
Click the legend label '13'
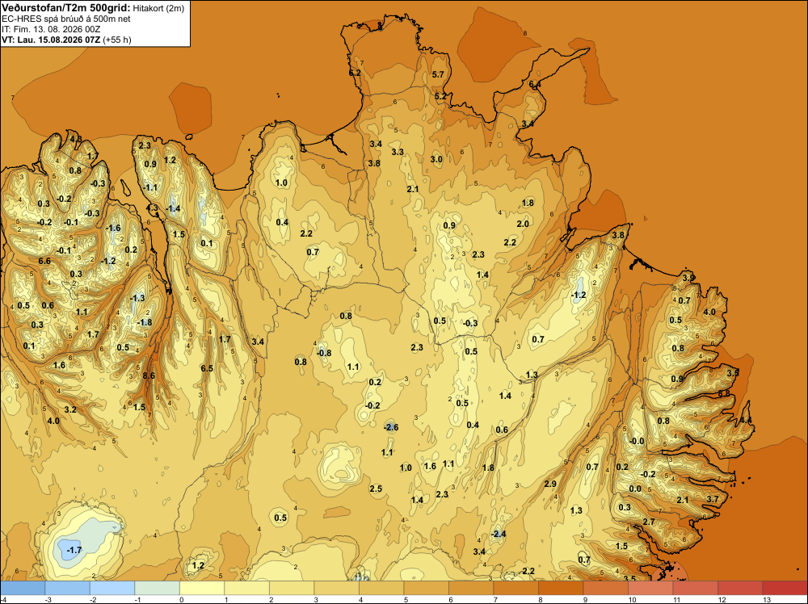tap(766, 600)
